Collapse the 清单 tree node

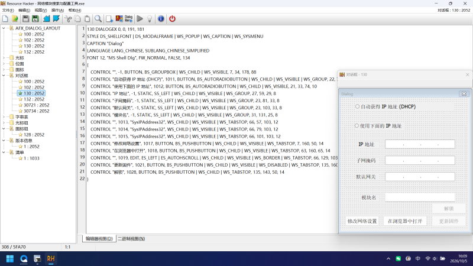[x=4, y=153]
